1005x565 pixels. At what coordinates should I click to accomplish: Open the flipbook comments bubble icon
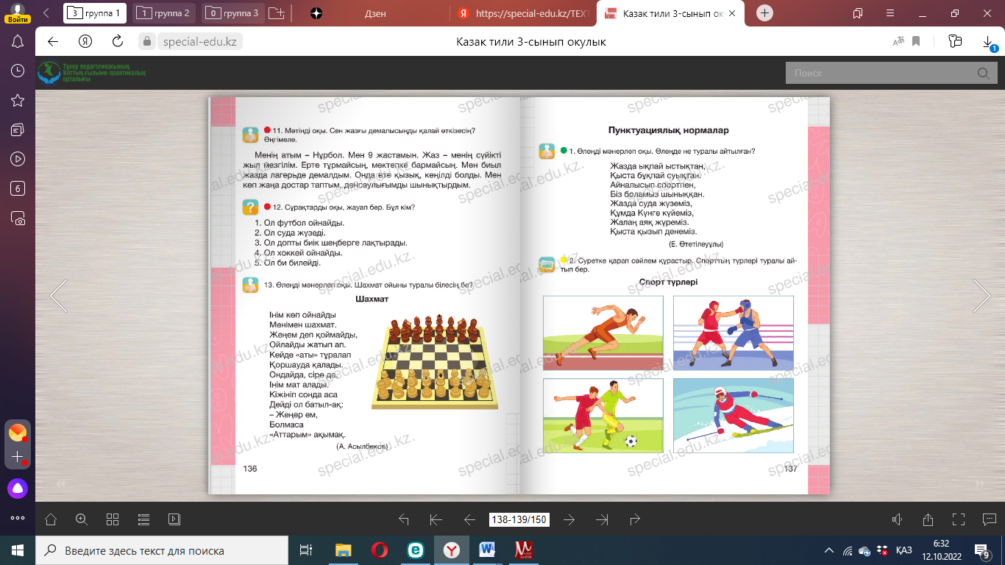click(990, 519)
